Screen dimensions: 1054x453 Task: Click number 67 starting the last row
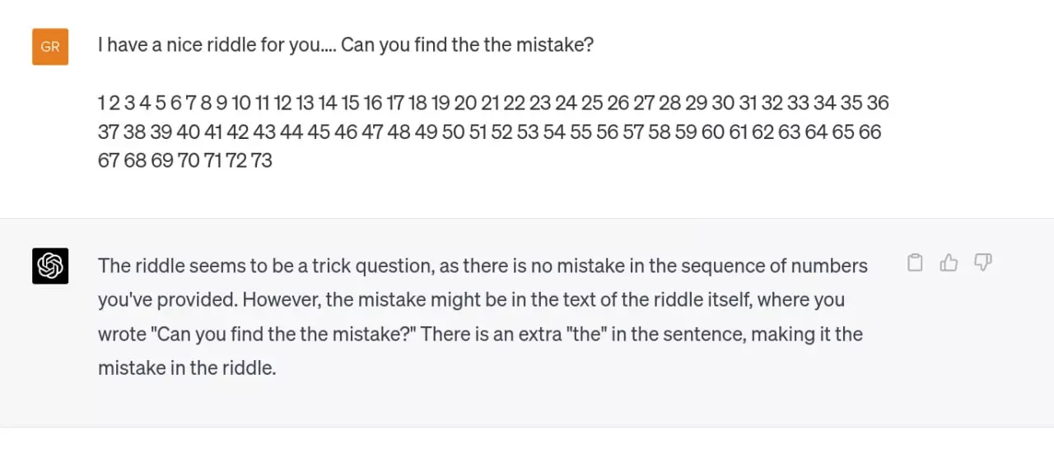109,160
